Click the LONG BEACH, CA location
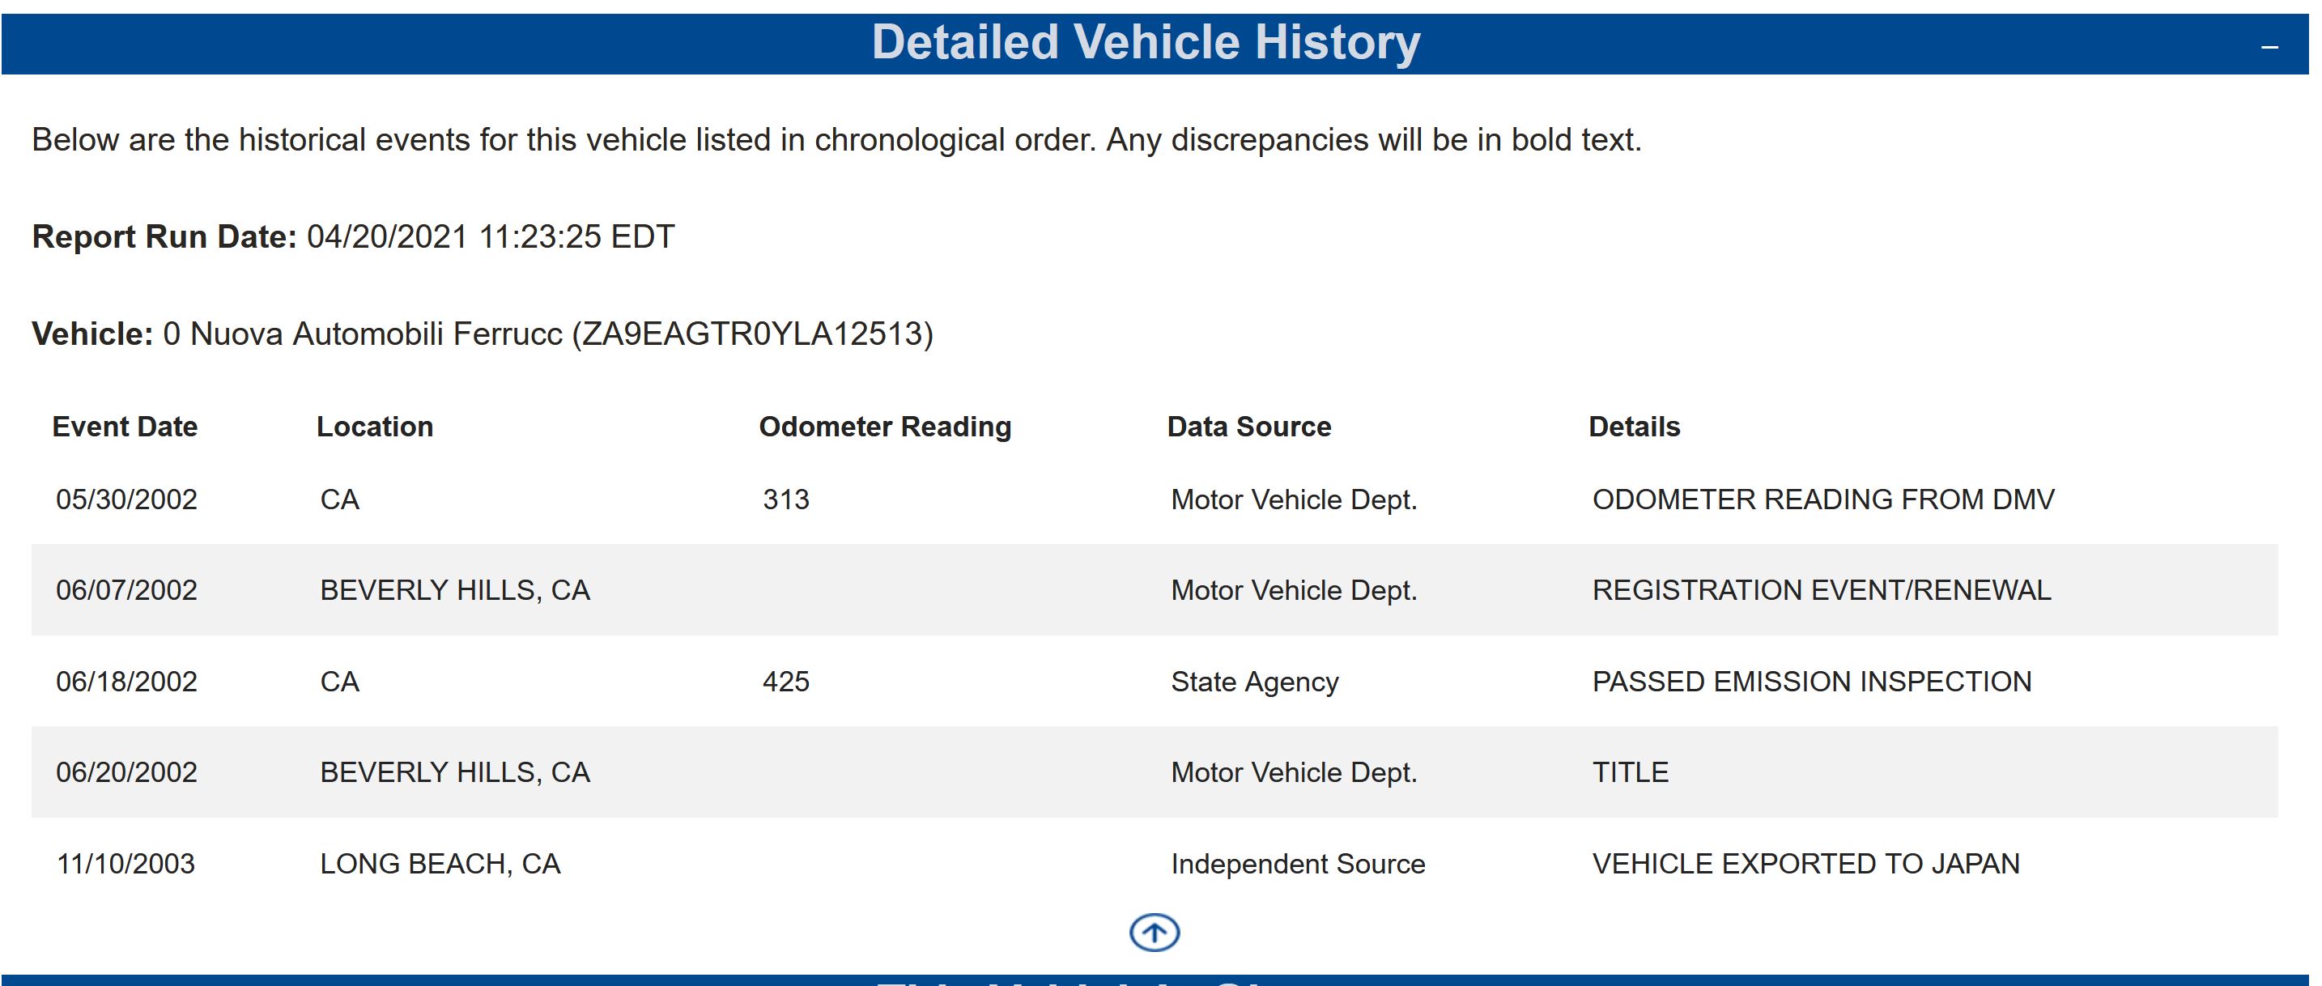The height and width of the screenshot is (986, 2322). click(440, 864)
